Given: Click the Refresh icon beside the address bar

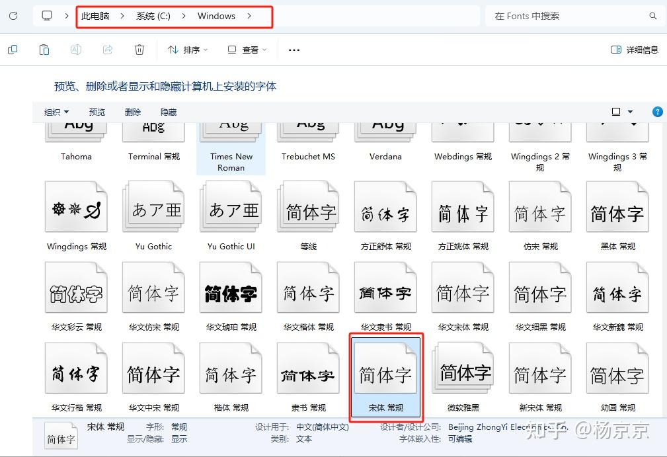Looking at the screenshot, I should (x=13, y=16).
